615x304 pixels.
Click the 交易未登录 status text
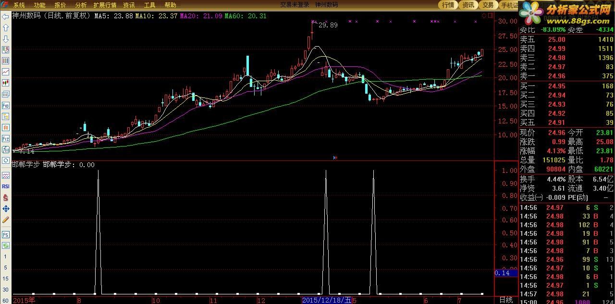[x=295, y=5]
